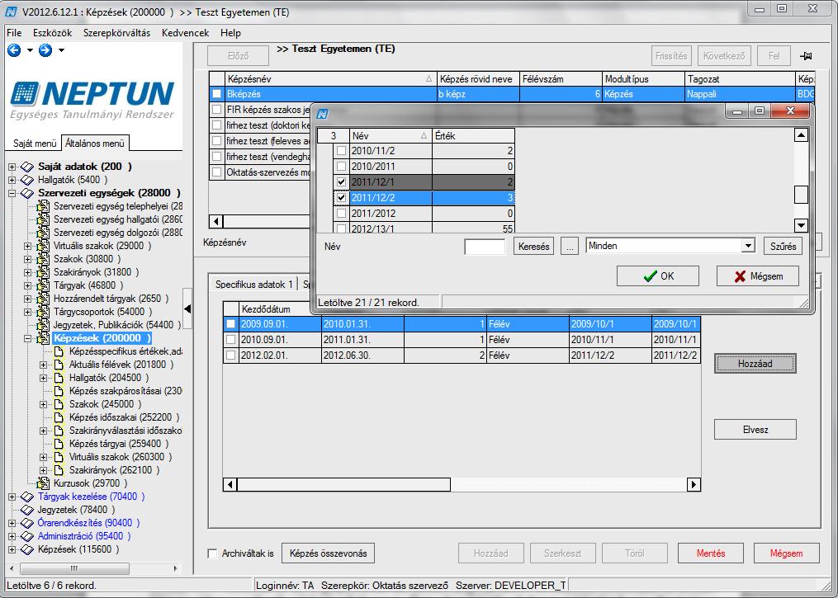Click the Jegyzetek (78400) book icon
The height and width of the screenshot is (598, 838).
[x=27, y=510]
